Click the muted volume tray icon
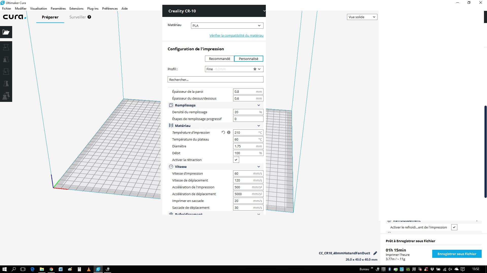This screenshot has height=273, width=487. coord(450,269)
